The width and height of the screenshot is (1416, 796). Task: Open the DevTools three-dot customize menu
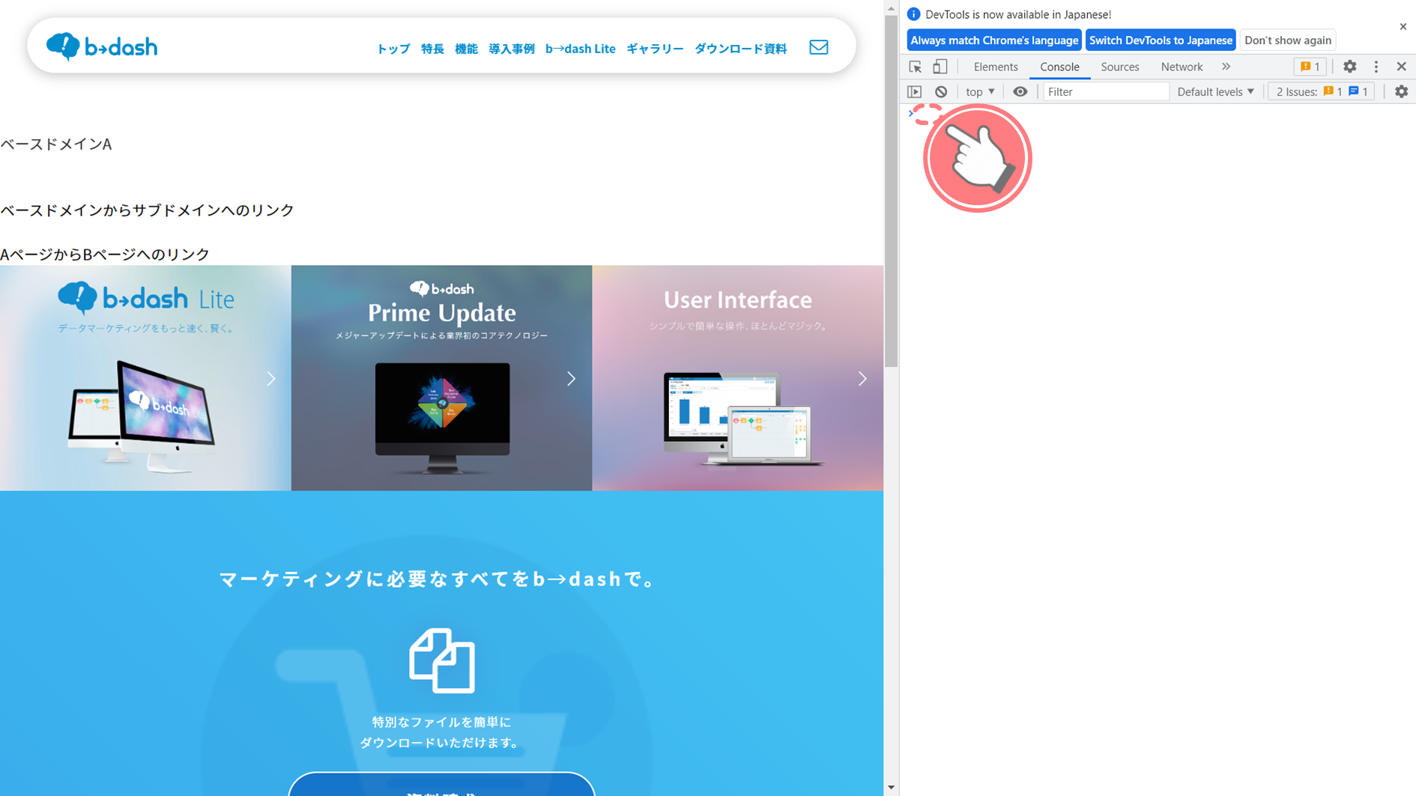click(x=1376, y=67)
